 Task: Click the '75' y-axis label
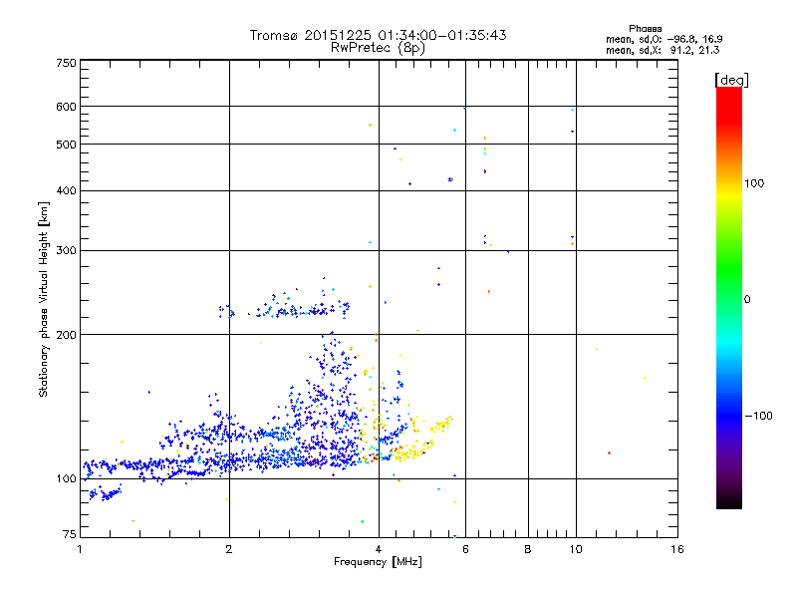click(x=70, y=534)
